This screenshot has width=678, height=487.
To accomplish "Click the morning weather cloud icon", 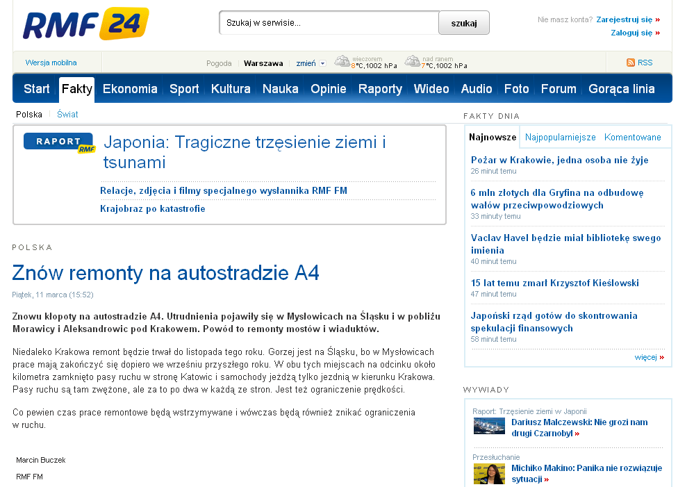I will [412, 62].
